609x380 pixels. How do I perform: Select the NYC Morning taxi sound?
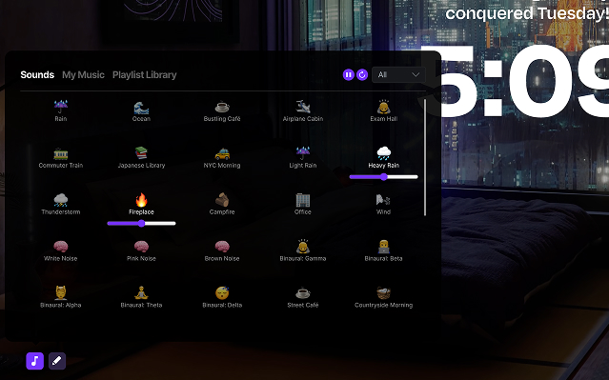pyautogui.click(x=222, y=157)
